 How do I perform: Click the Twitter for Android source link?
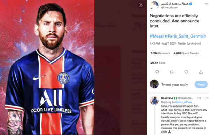(x=189, y=43)
